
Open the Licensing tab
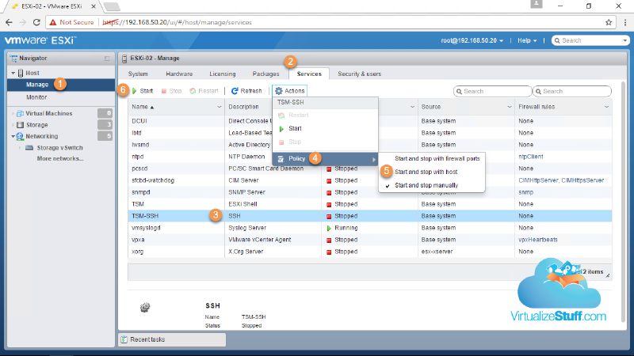[x=223, y=74]
